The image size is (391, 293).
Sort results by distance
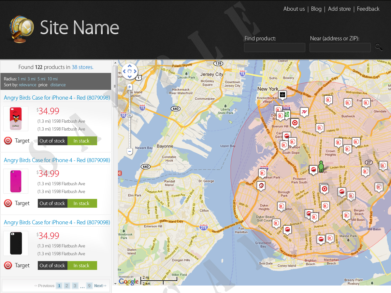point(58,85)
